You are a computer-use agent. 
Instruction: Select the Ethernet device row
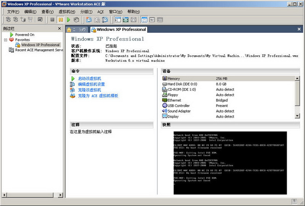228,100
